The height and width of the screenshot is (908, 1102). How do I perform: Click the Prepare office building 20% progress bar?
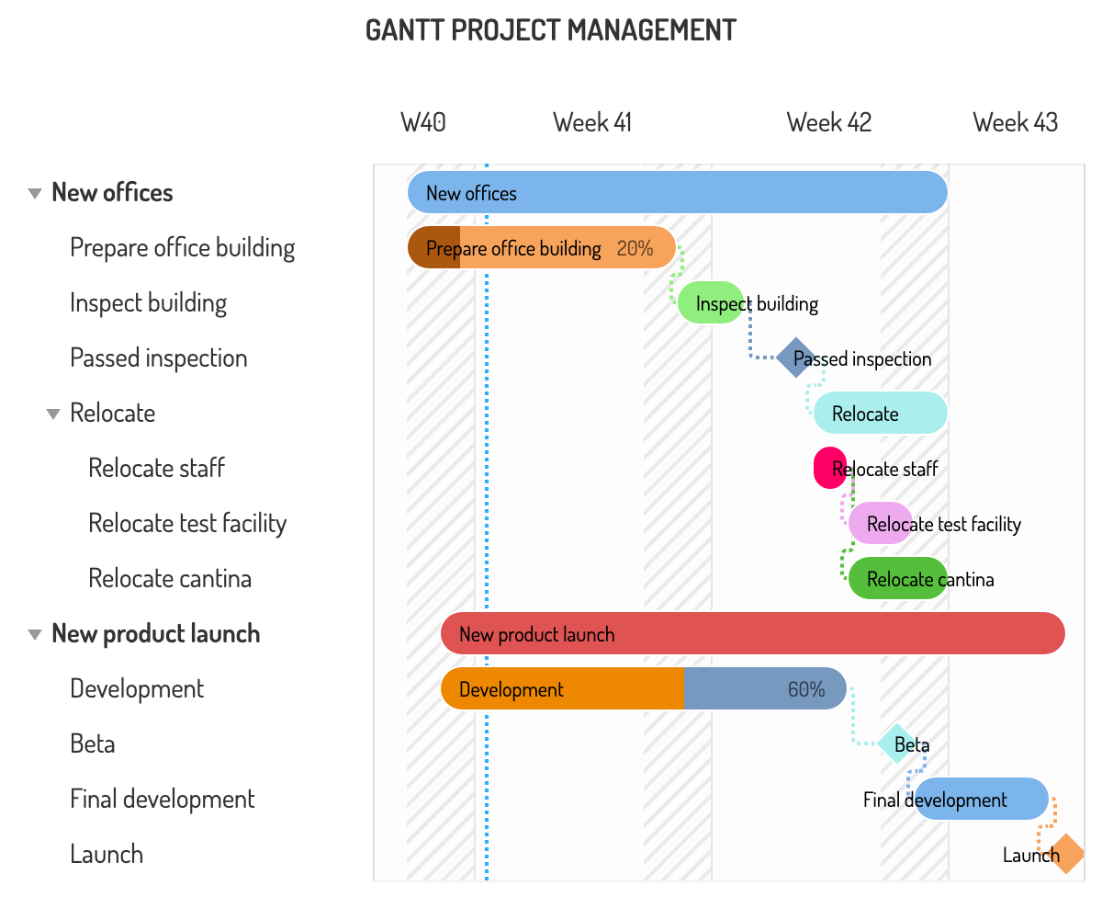434,247
